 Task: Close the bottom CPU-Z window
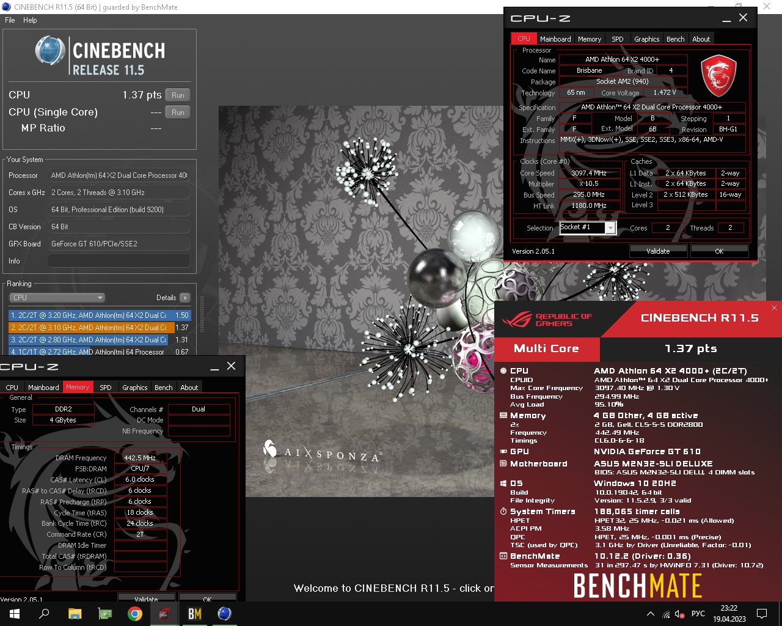coord(231,366)
